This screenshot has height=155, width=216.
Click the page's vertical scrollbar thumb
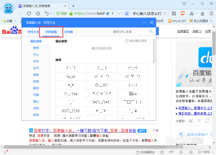pos(214,43)
